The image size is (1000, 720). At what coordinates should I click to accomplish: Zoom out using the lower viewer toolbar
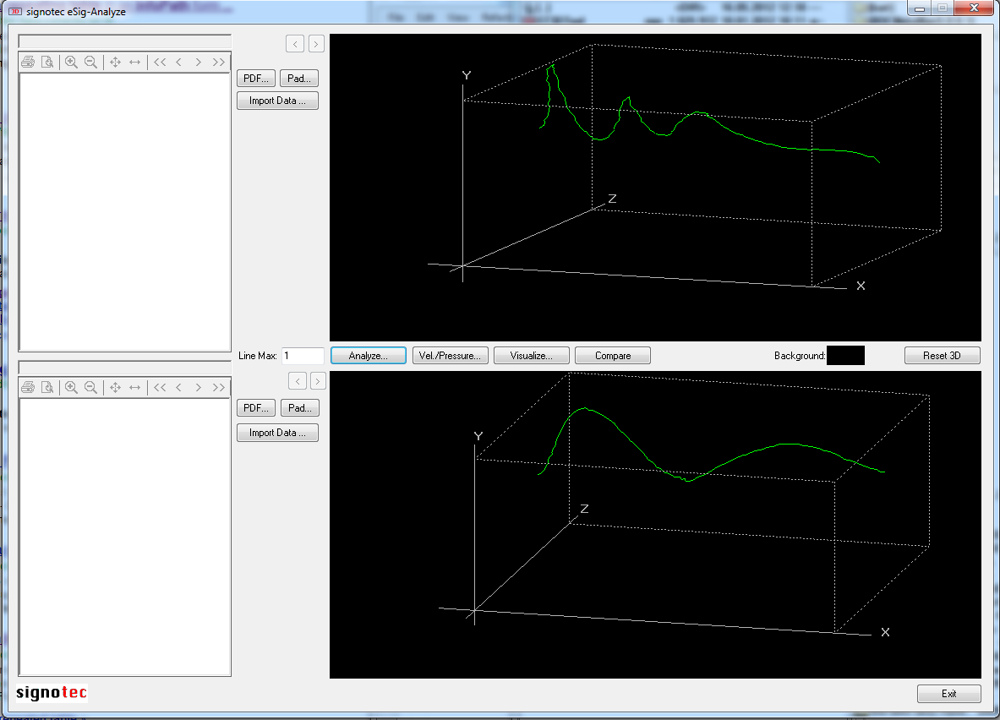point(91,387)
